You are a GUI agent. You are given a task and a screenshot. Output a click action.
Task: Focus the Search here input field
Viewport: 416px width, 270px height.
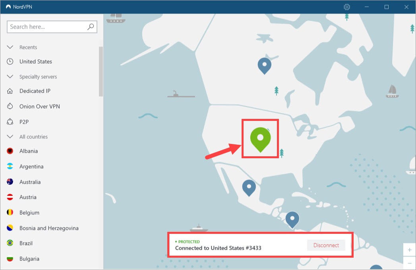tap(47, 27)
